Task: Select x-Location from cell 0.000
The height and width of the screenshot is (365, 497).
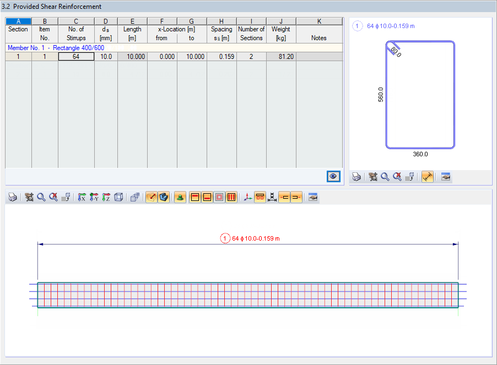Action: point(163,57)
